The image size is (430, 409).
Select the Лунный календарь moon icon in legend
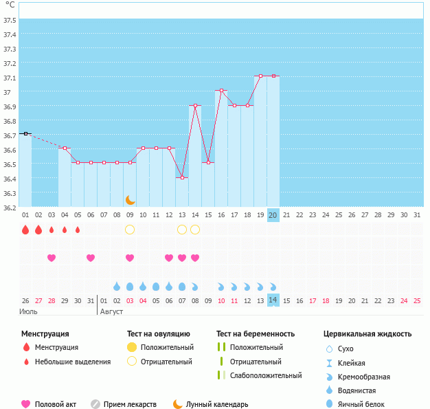click(178, 404)
